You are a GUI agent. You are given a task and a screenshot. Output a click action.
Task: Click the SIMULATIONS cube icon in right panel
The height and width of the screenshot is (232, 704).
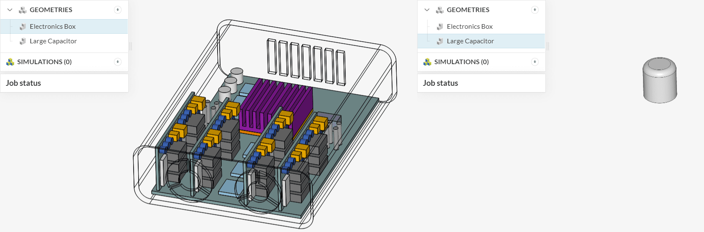427,62
